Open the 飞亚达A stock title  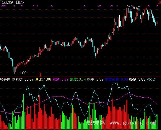coord(7,2)
